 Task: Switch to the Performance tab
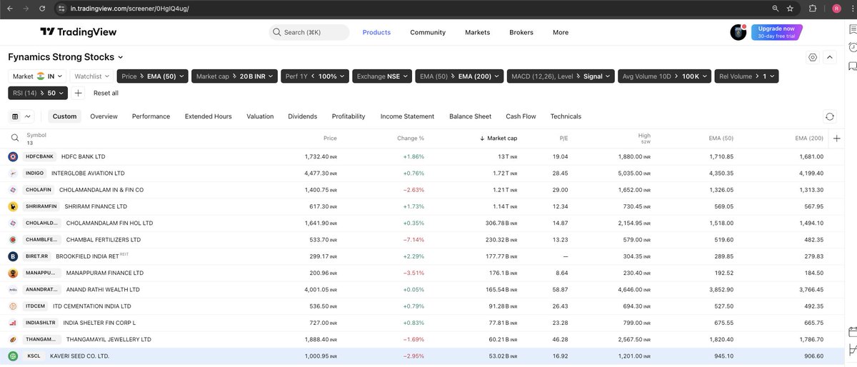151,116
